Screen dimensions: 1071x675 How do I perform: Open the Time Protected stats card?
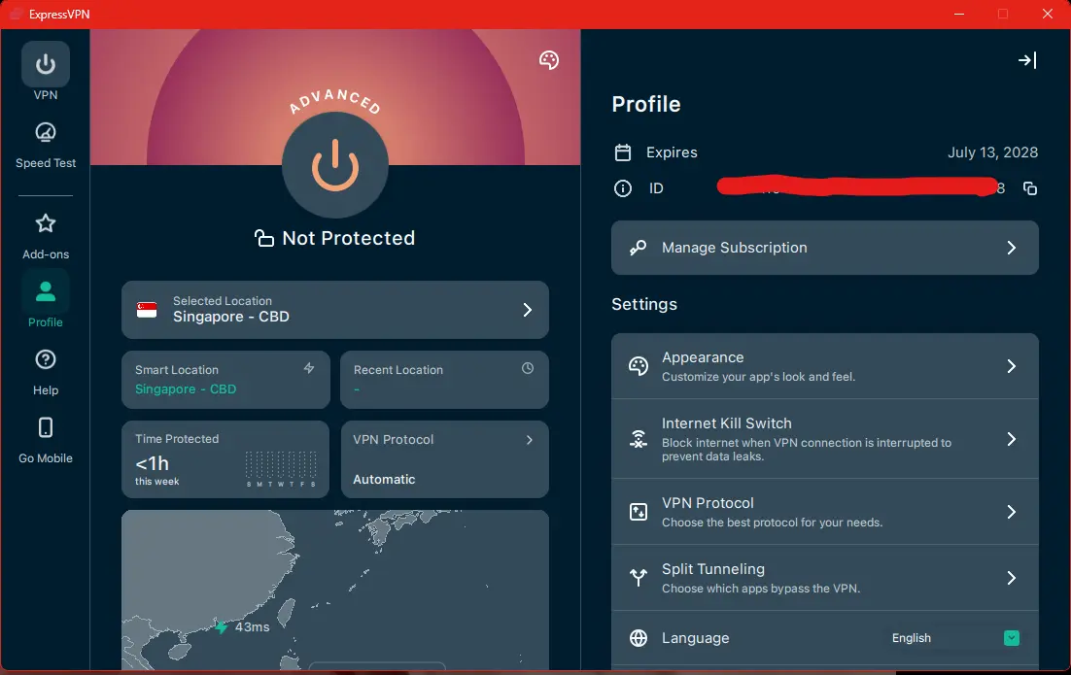pyautogui.click(x=225, y=459)
